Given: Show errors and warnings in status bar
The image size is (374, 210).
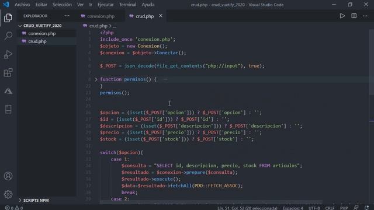Looking at the screenshot, I should [x=14, y=208].
